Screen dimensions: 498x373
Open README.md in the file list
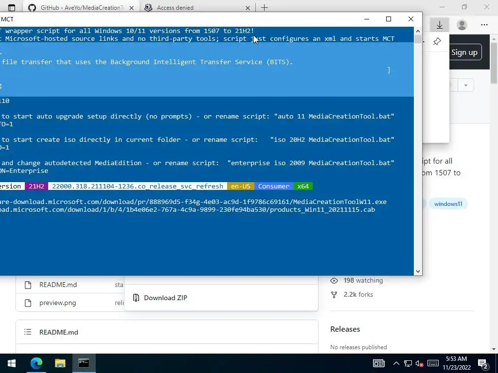coord(58,285)
